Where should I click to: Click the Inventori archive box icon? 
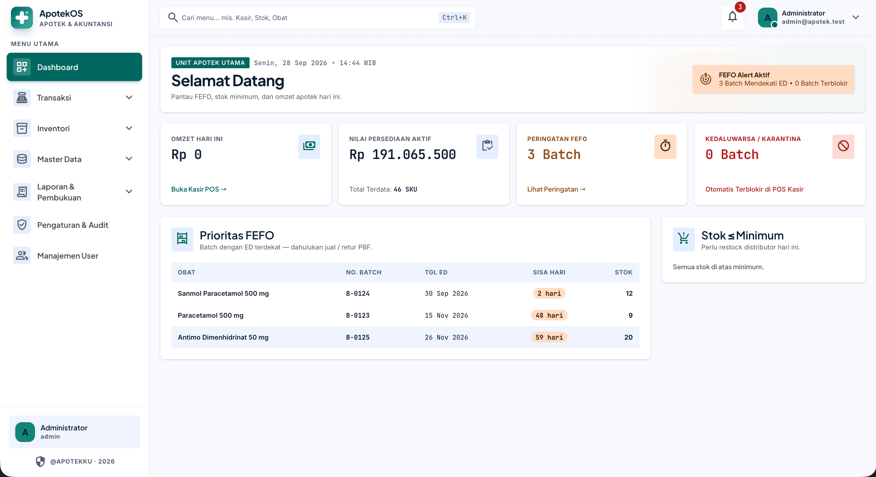22,128
